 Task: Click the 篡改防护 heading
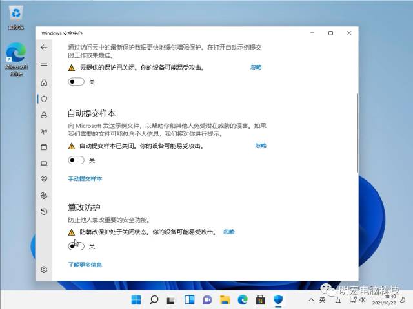tap(84, 207)
